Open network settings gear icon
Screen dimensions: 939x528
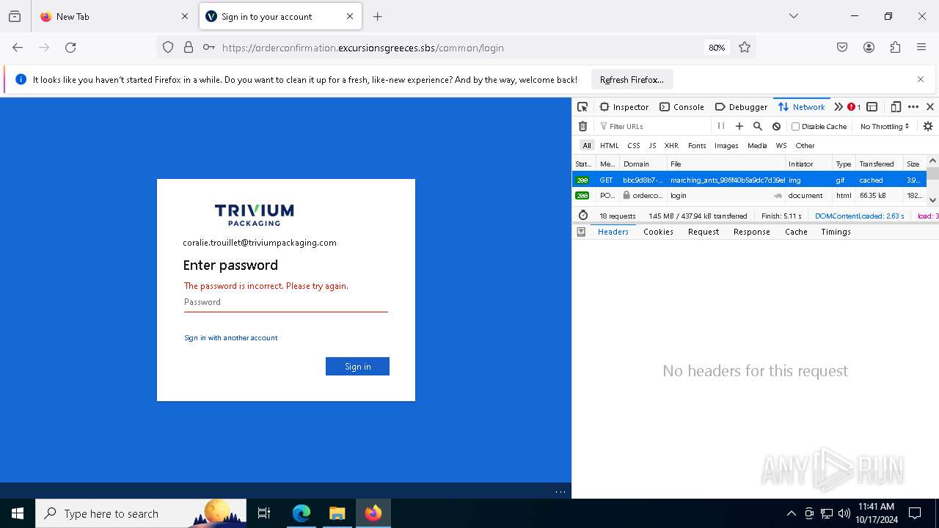(928, 126)
